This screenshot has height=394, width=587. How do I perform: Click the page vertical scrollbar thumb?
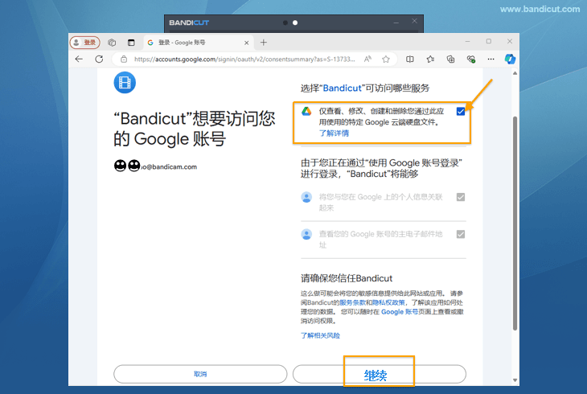[515, 224]
